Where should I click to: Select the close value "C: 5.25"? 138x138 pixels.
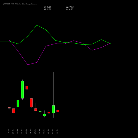(48, 7)
